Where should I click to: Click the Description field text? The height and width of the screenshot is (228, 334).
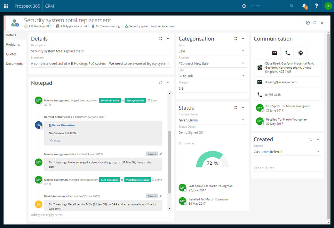101,51
